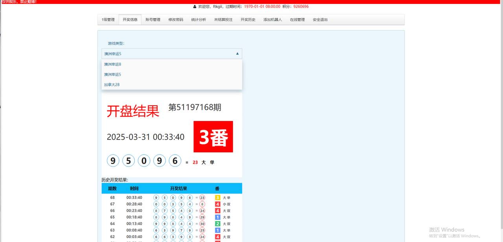Click the yellow 3 badge in row 68
The height and width of the screenshot is (242, 503).
(x=218, y=198)
